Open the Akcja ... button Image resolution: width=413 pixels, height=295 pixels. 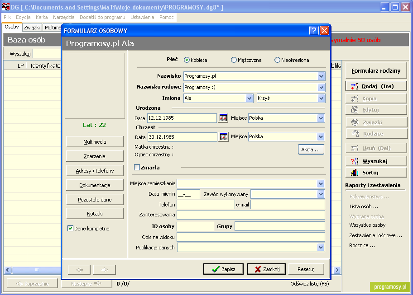point(311,150)
